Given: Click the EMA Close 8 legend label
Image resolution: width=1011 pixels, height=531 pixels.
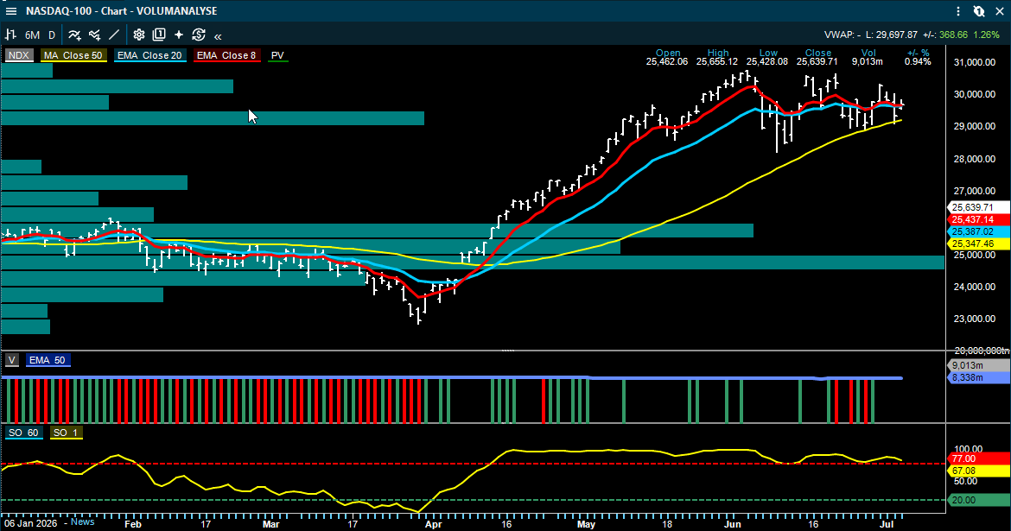Looking at the screenshot, I should click(226, 55).
